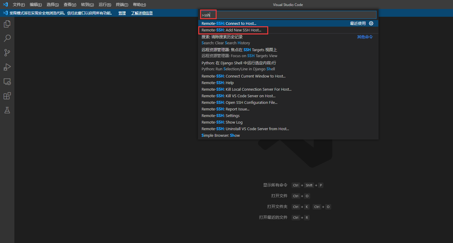Select Simple Browser: Show command
The image size is (453, 243).
[288, 135]
